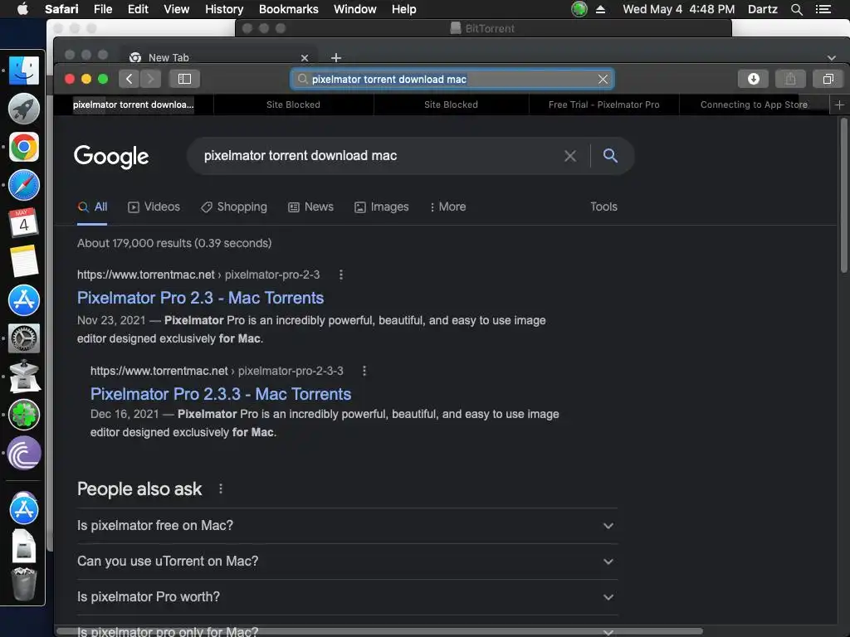Open the View menu
Screen dimensions: 850x637
pyautogui.click(x=176, y=9)
